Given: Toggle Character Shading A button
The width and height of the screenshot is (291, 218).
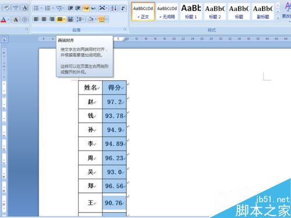Looking at the screenshot, I should [x=16, y=19].
